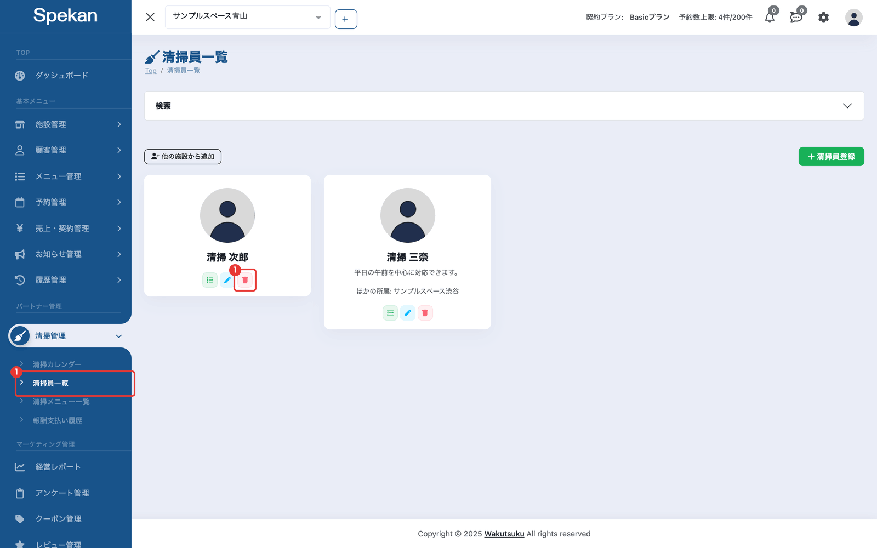The height and width of the screenshot is (548, 877).
Task: Follow the Top breadcrumb link
Action: pos(151,71)
